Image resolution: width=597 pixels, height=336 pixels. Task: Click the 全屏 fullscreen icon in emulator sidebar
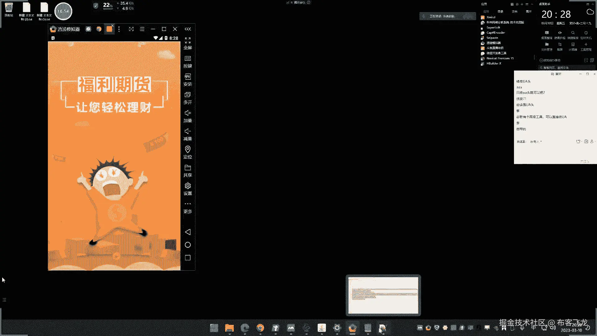pos(187,43)
